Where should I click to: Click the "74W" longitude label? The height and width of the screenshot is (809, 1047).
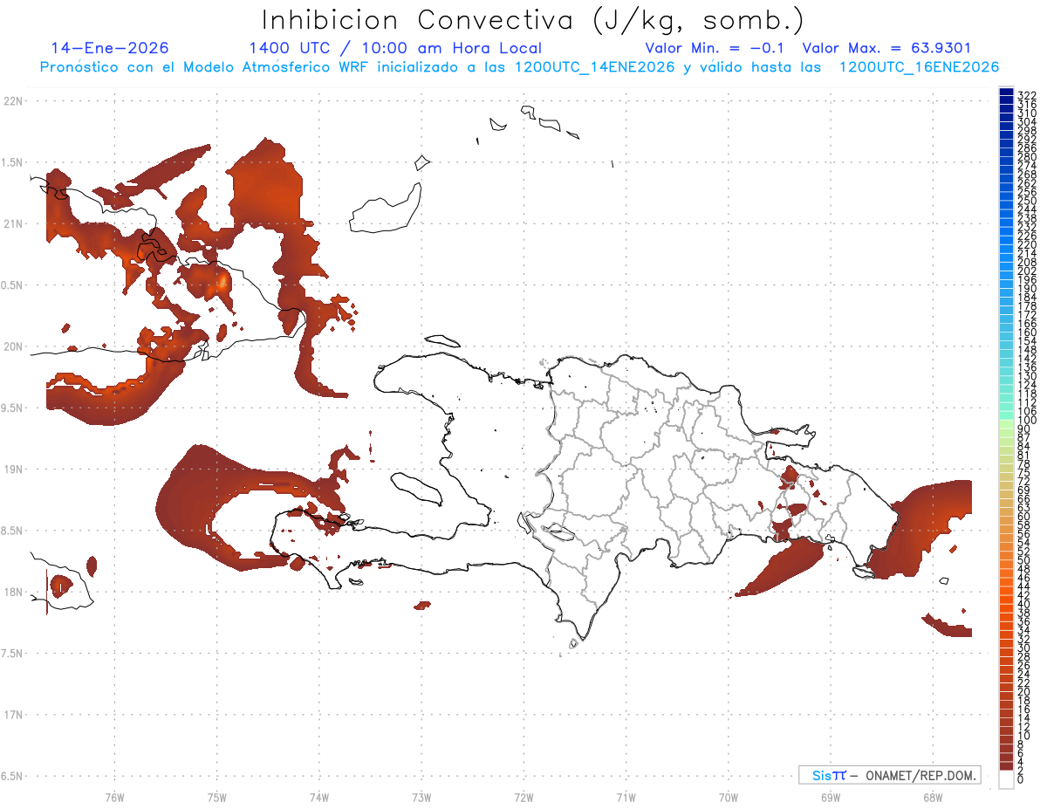click(318, 796)
